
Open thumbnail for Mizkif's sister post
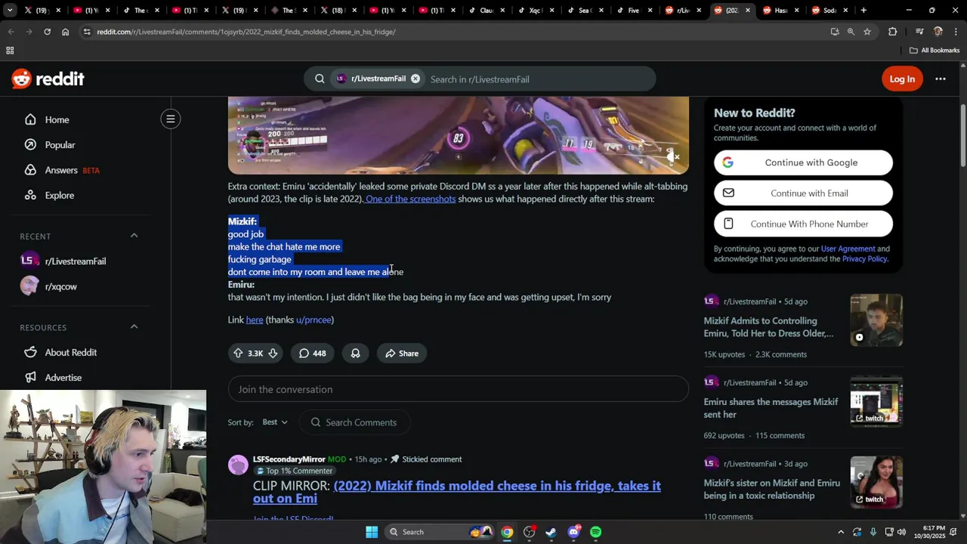[876, 482]
